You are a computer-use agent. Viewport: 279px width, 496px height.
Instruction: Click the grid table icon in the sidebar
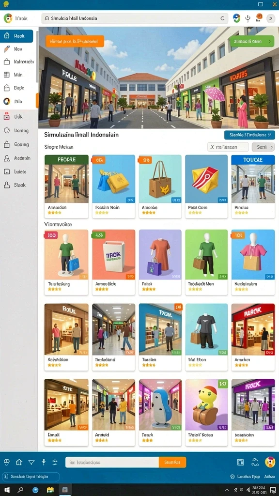[x=7, y=75]
